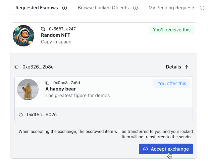Image resolution: width=208 pixels, height=168 pixels.
Task: Click info icon beside Browse Locked Objects
Action: click(x=136, y=8)
